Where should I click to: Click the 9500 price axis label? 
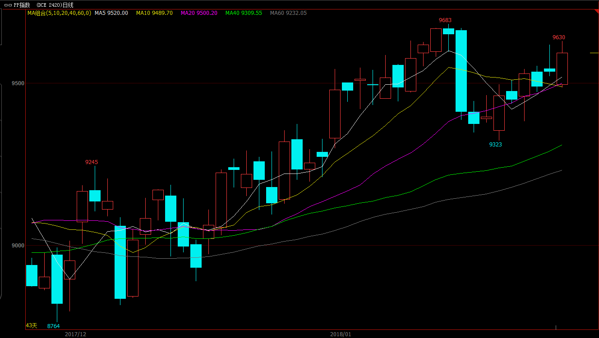(18, 84)
